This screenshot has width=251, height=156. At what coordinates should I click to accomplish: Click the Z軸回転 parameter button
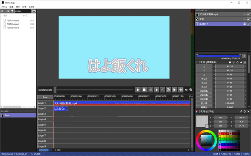click(x=204, y=99)
